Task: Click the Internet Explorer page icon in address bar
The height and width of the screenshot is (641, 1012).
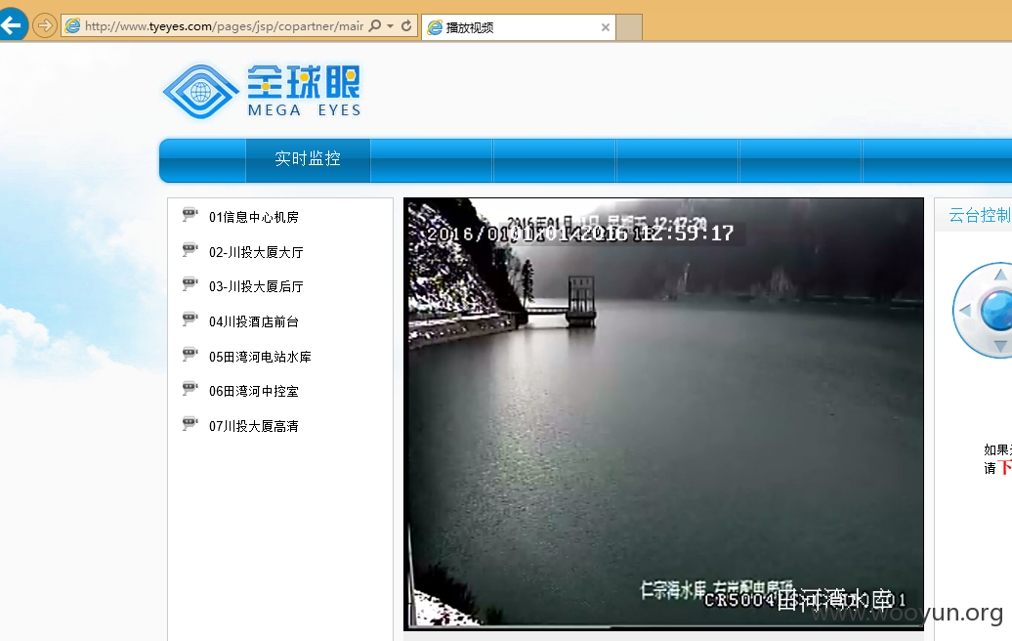Action: (x=73, y=25)
